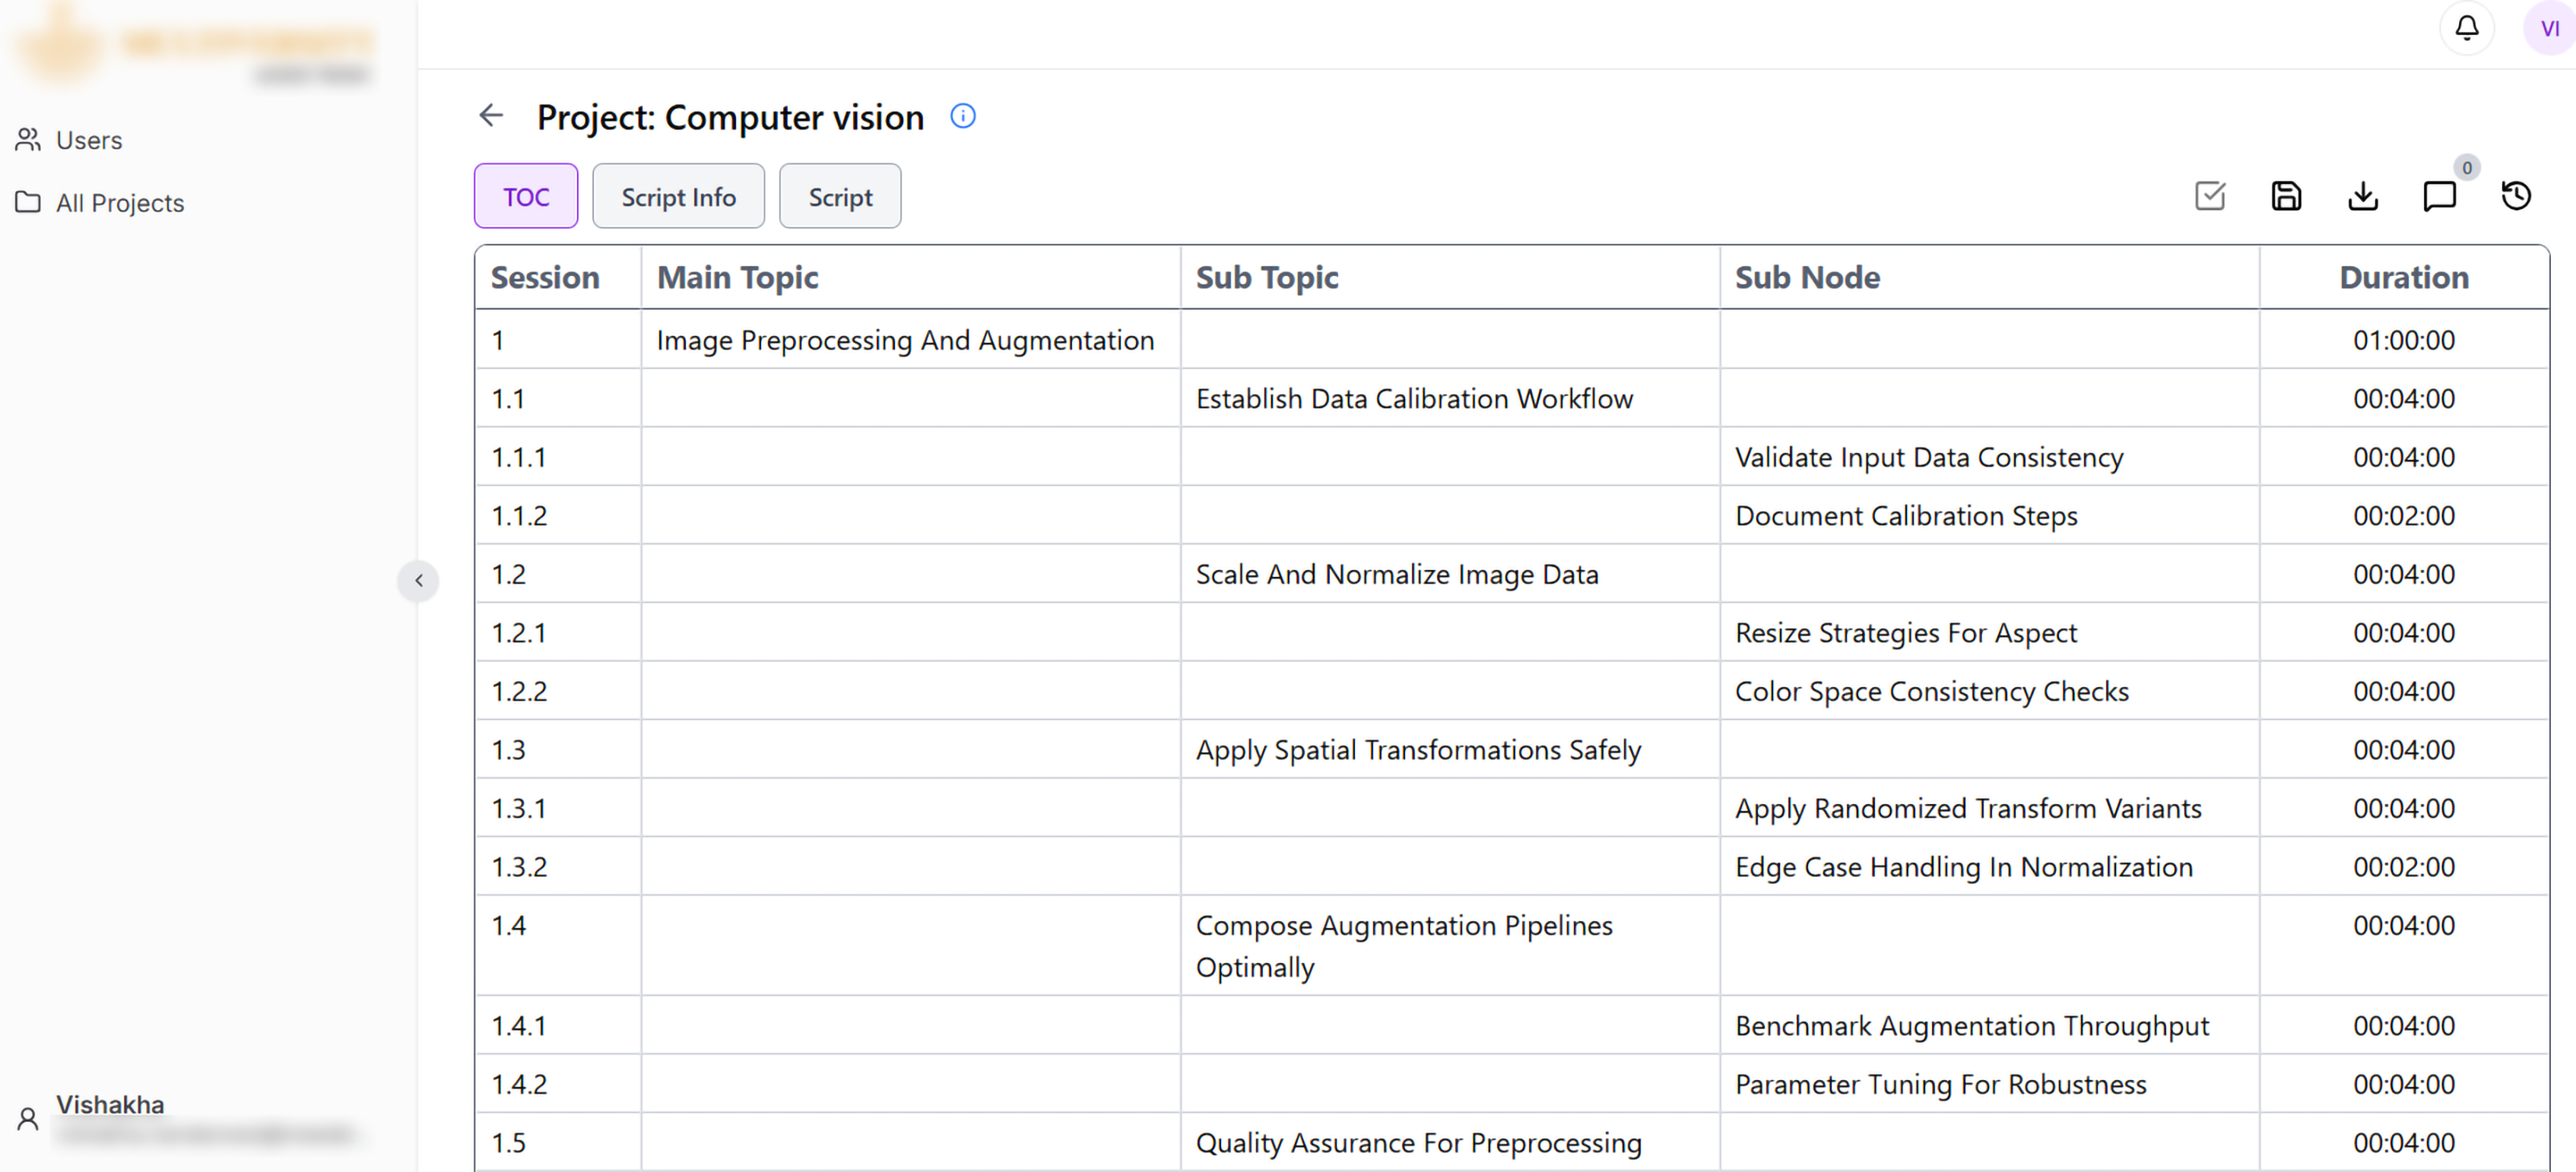
Task: Click the back arrow beside Project title
Action: (x=491, y=116)
